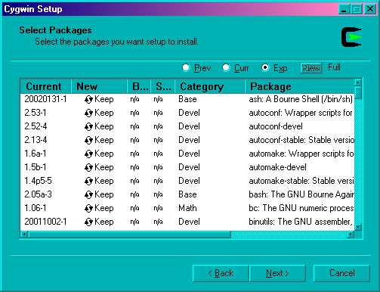Click the version 2.13-4 cell

[x=36, y=140]
